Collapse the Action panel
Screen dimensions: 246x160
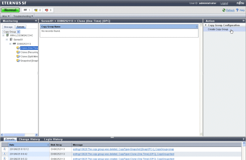point(243,21)
